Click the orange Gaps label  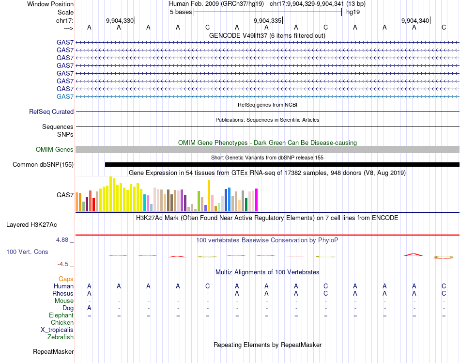[66, 279]
